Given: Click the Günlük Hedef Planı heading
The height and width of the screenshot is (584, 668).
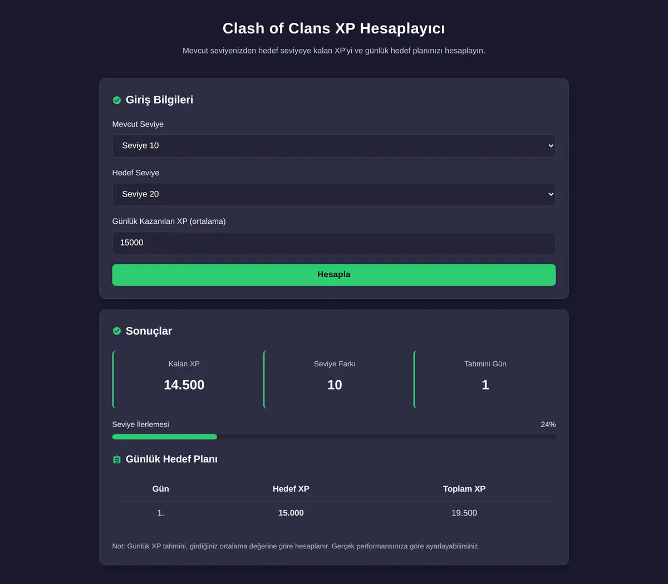Looking at the screenshot, I should (x=171, y=459).
